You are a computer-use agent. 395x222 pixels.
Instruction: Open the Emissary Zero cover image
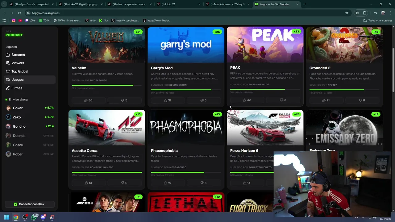tap(344, 128)
